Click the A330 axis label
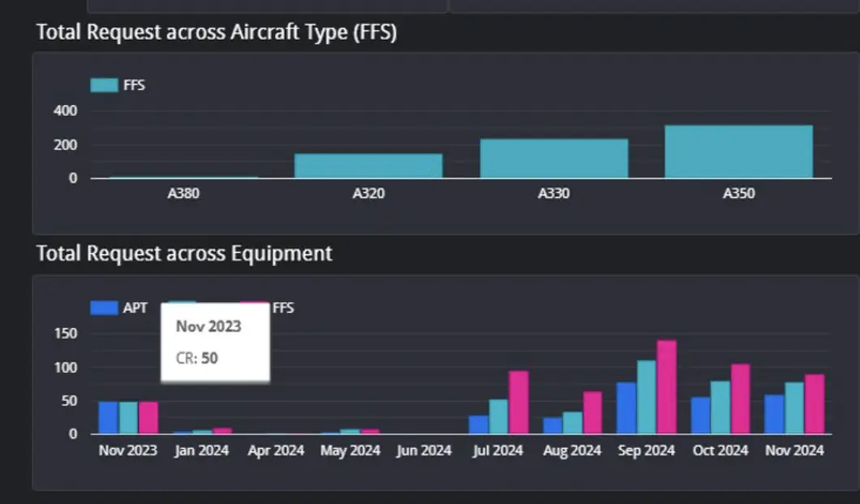Viewport: 860px width, 504px height. tap(554, 194)
